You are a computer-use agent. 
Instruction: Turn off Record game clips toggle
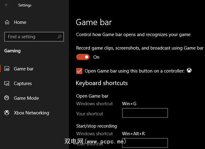click(83, 57)
